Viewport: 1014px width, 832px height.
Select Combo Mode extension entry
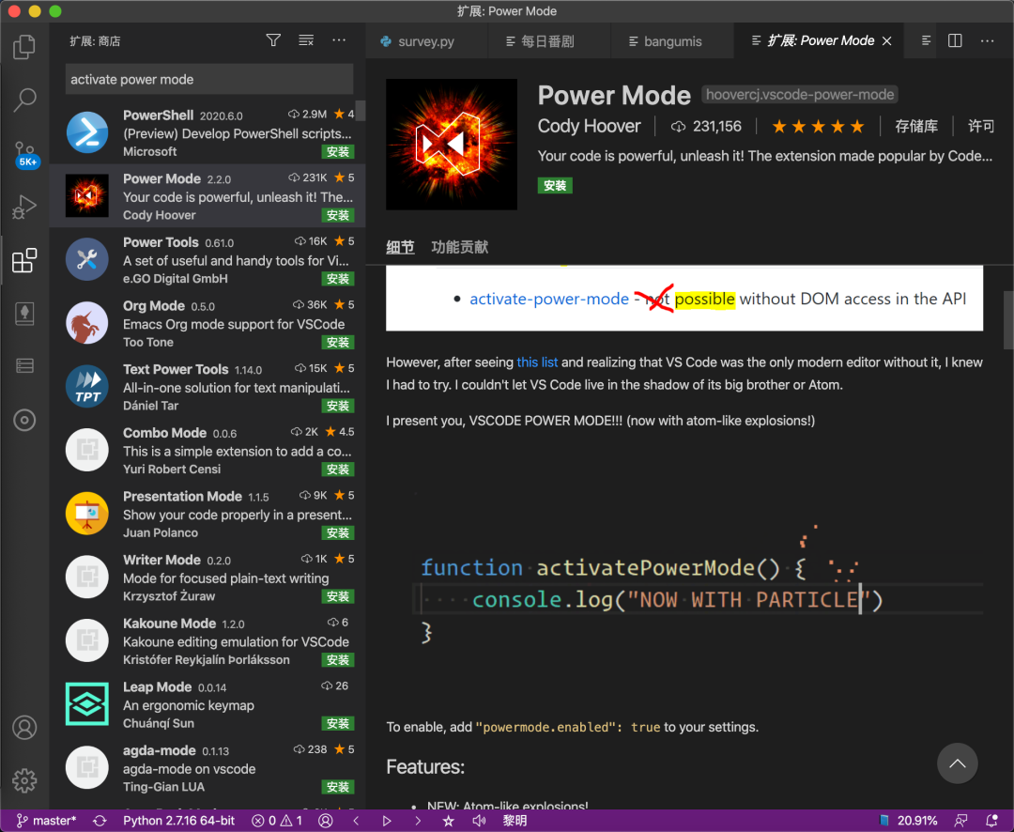[x=207, y=451]
